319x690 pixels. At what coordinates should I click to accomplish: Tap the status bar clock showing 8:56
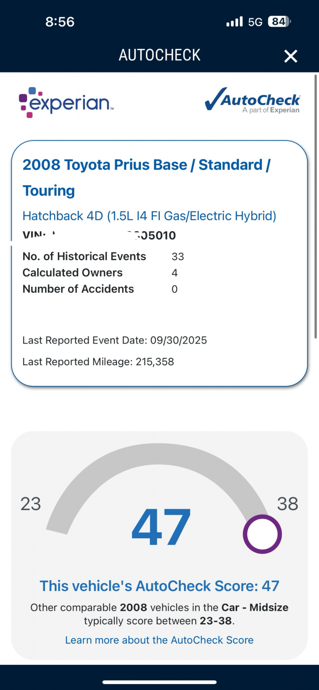pos(60,22)
